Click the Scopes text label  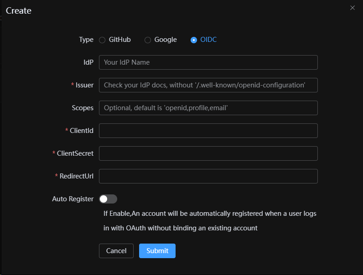point(83,108)
